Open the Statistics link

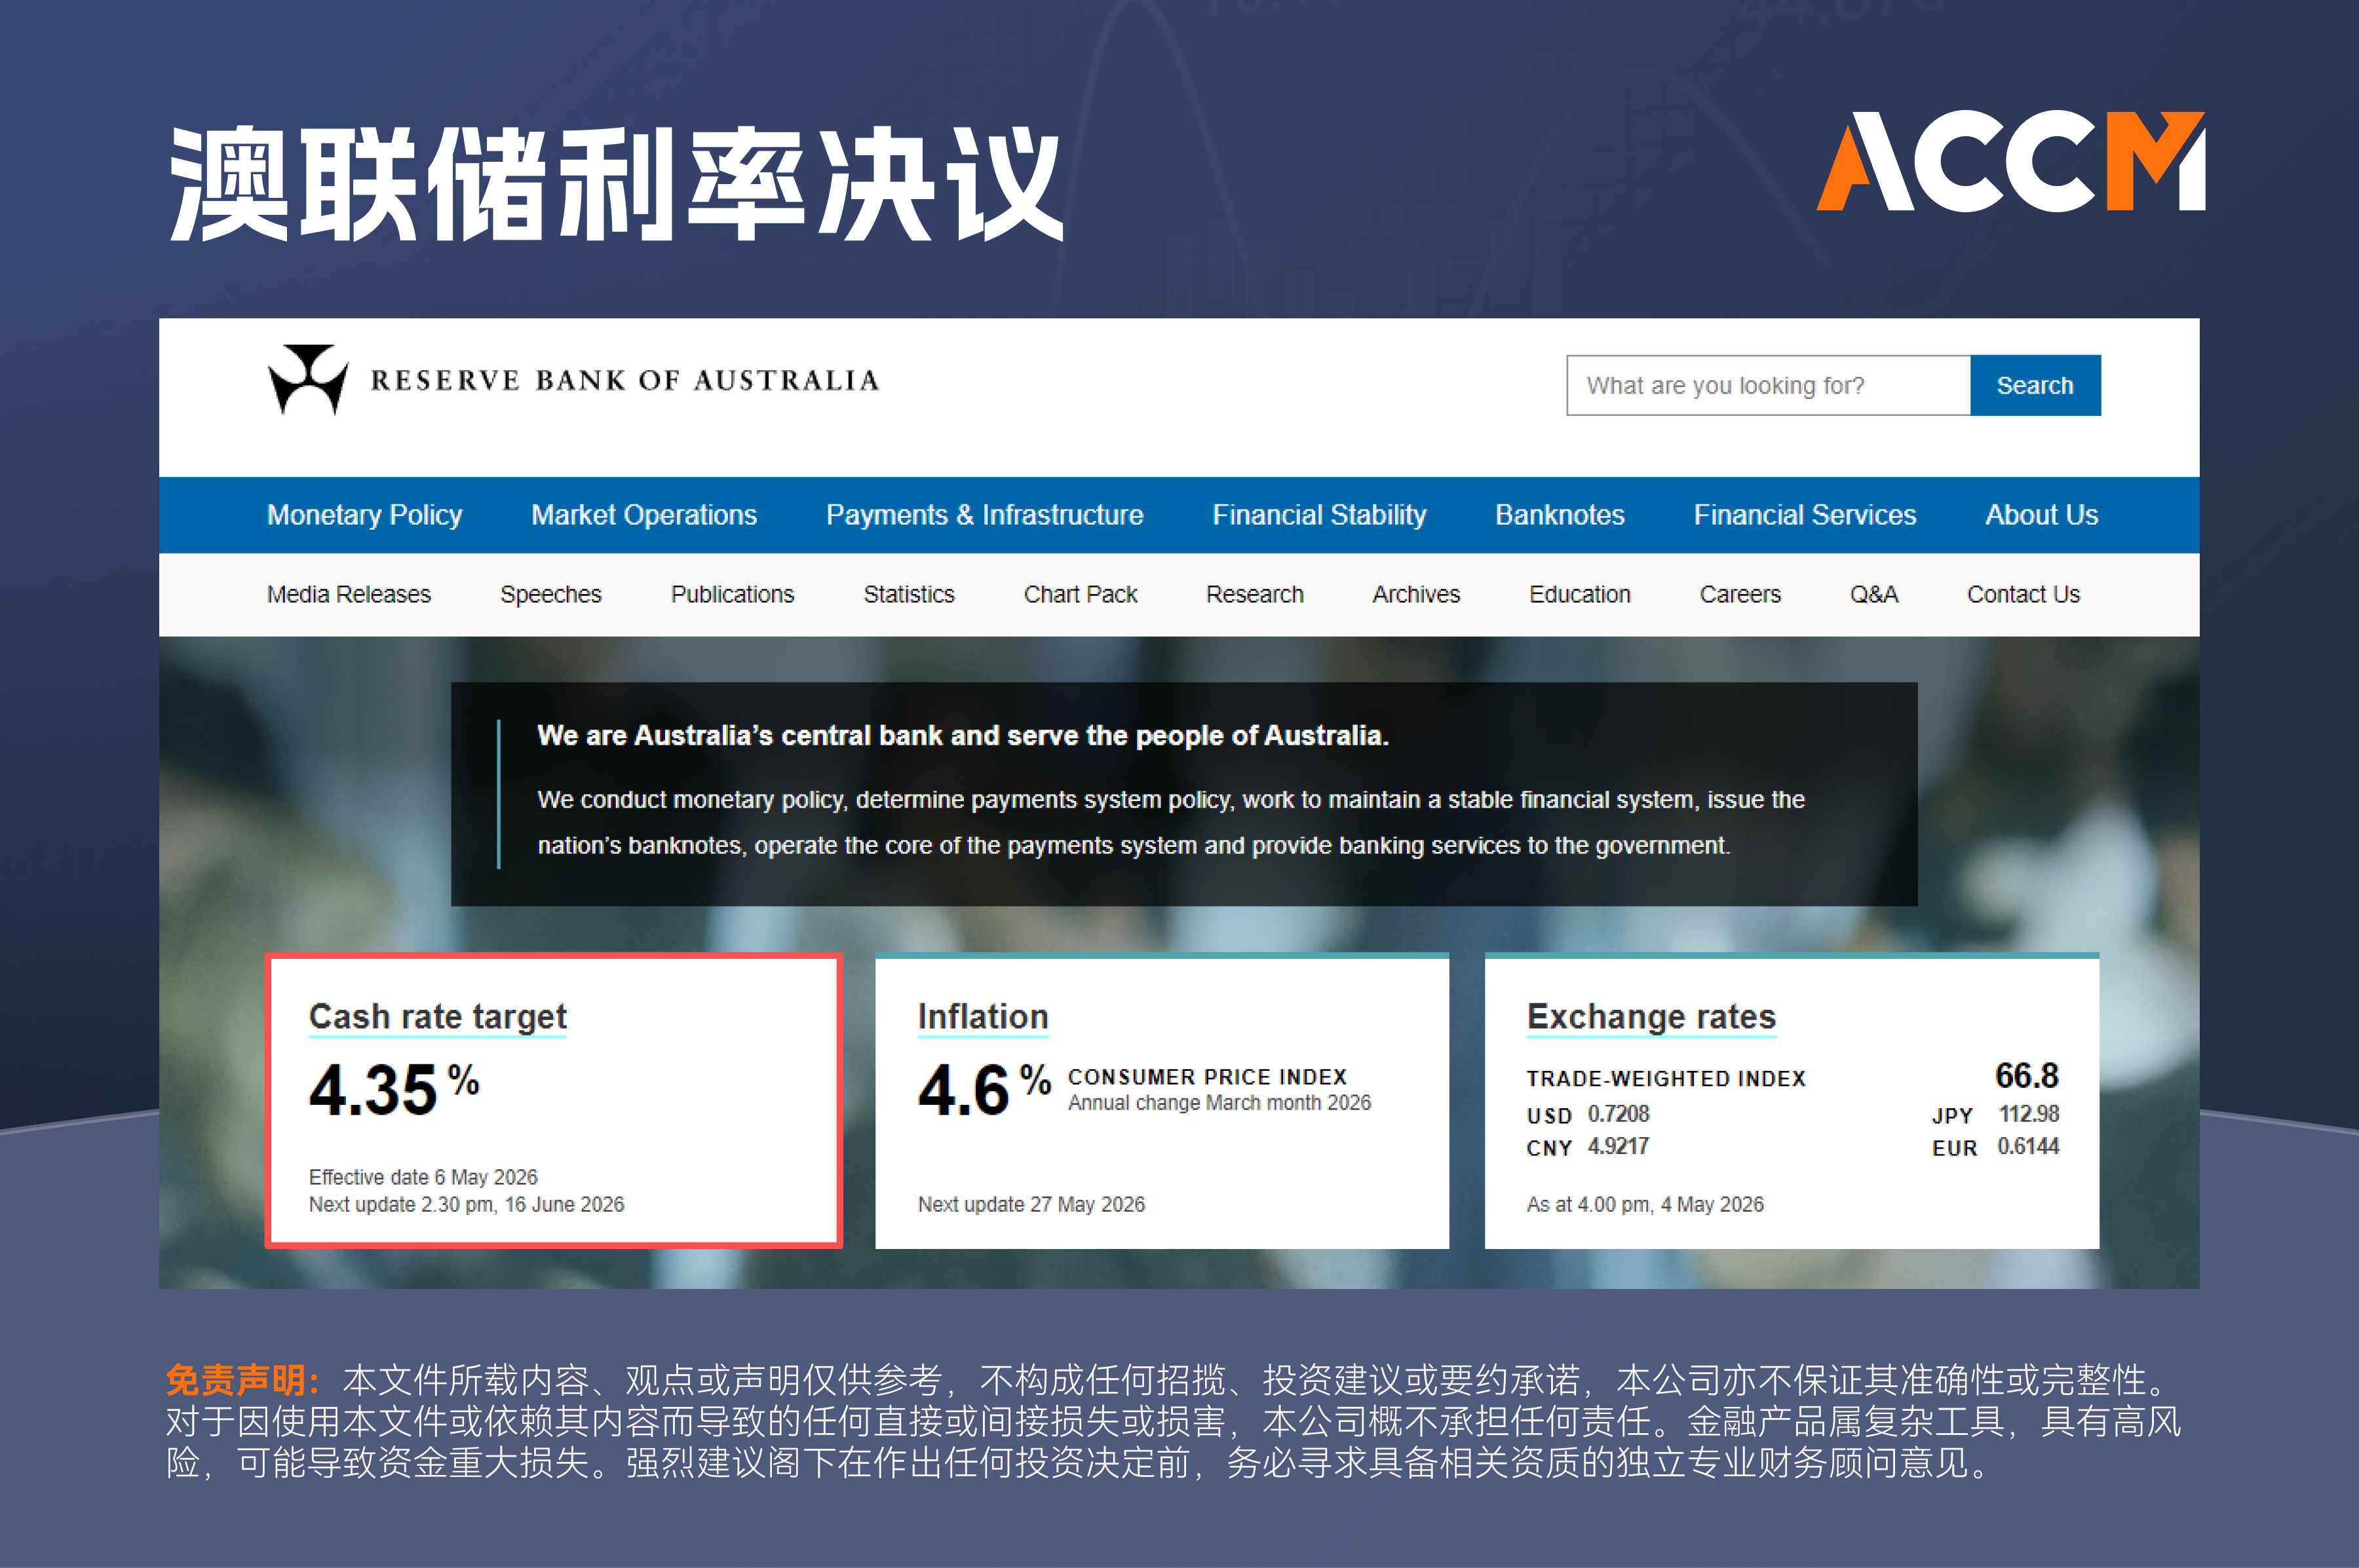click(x=908, y=594)
